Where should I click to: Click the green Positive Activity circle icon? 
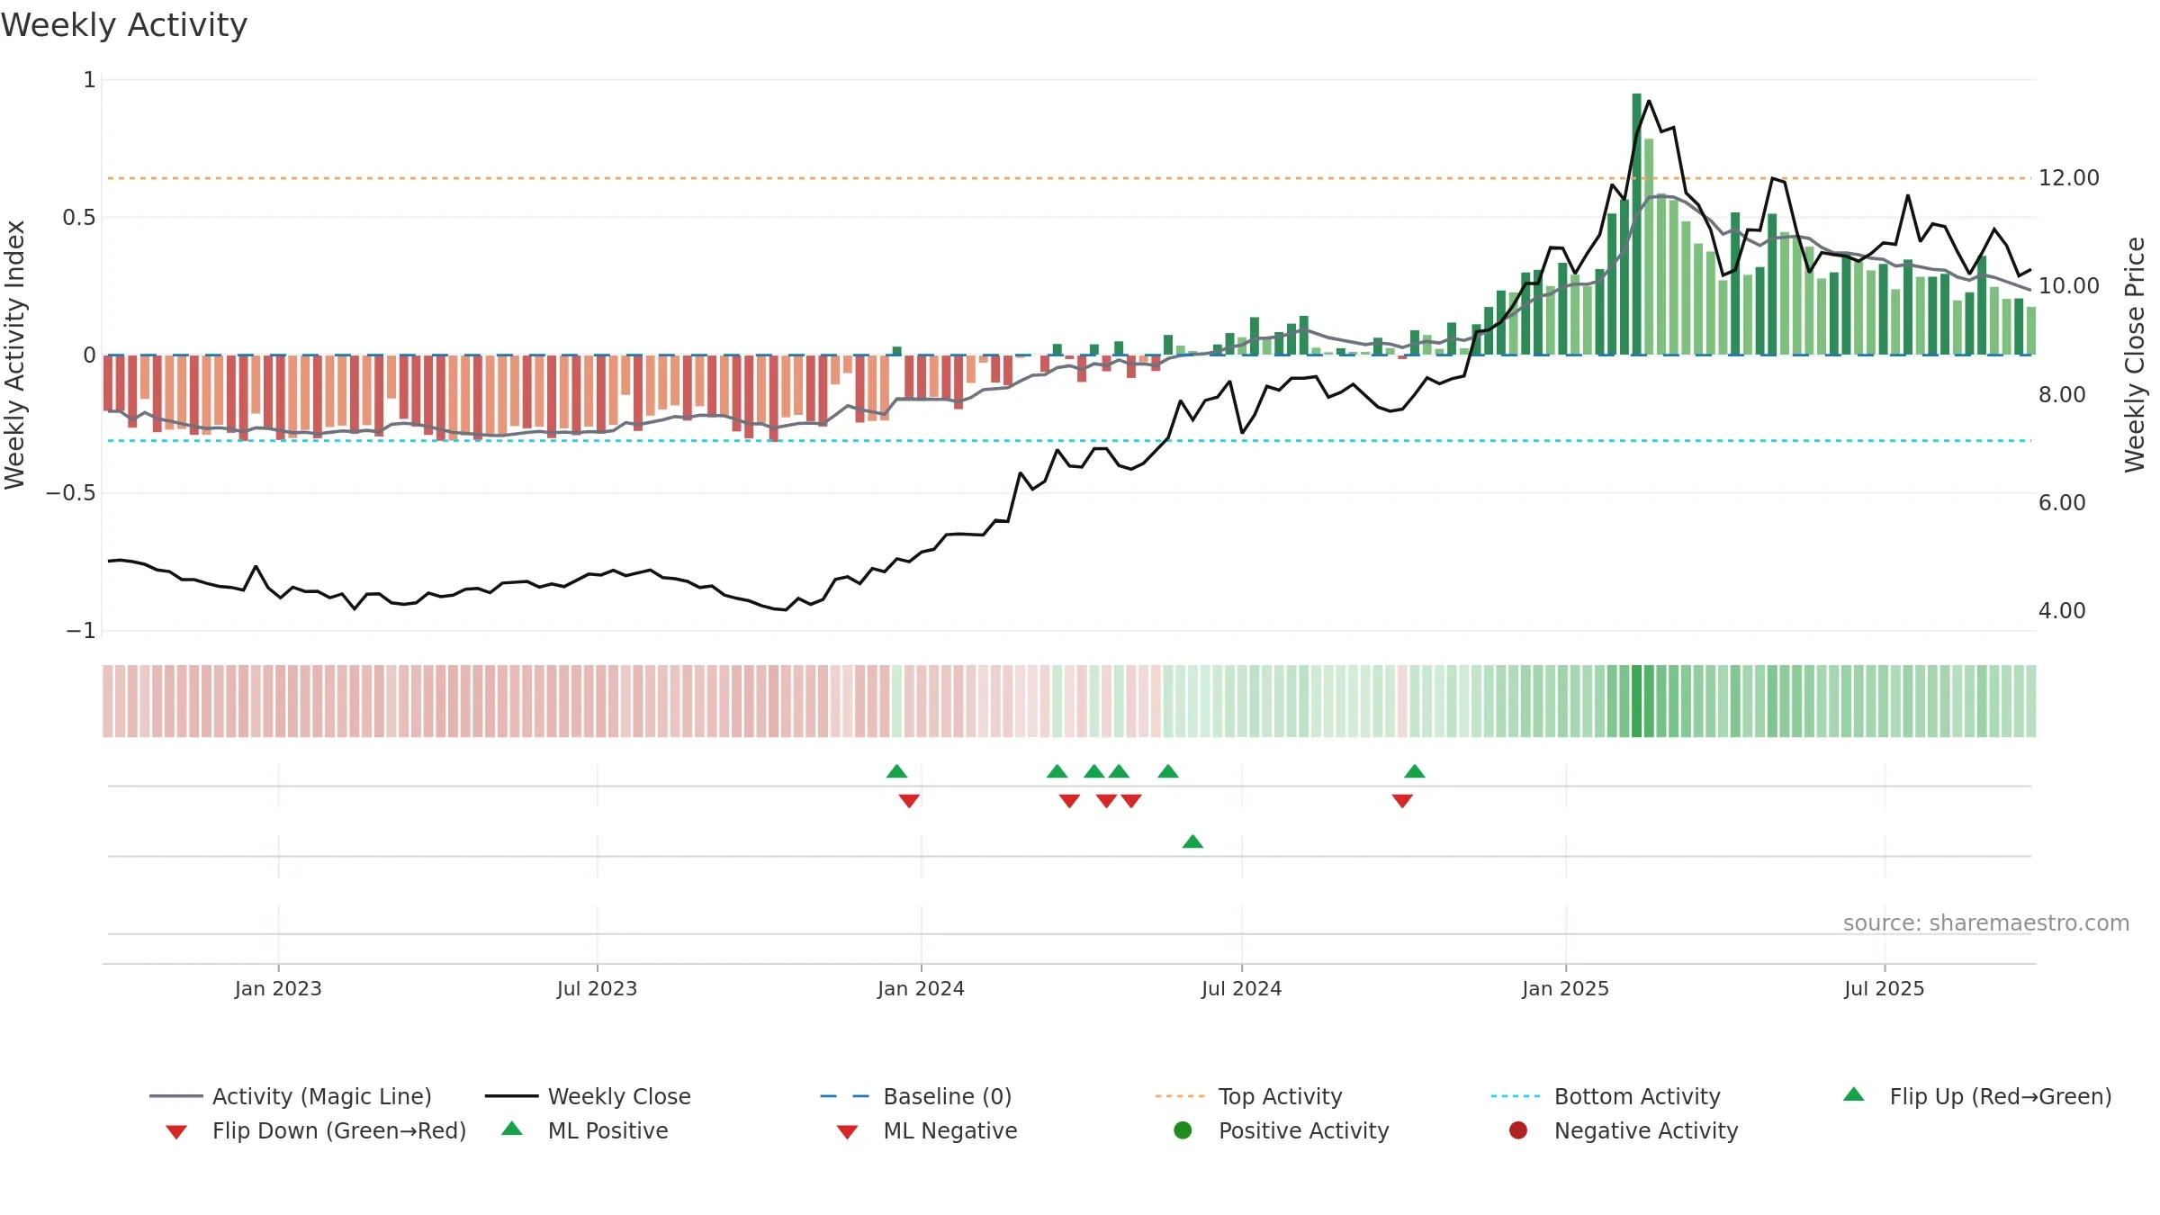point(1183,1130)
